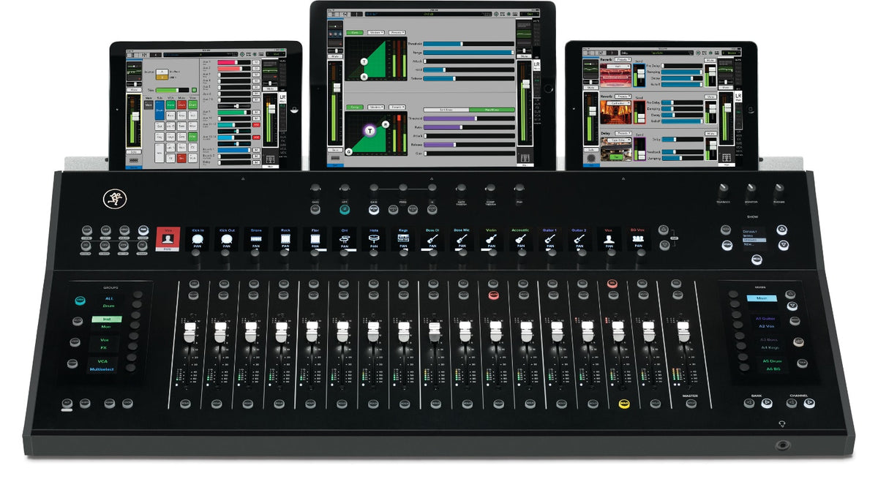Enable Hard Knee on the compressor

[x=491, y=110]
